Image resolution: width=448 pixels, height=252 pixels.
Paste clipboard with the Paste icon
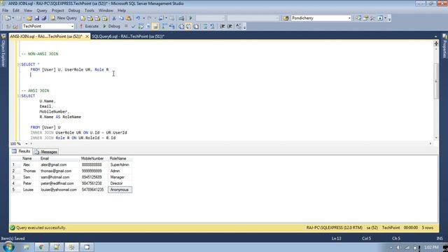pos(129,18)
